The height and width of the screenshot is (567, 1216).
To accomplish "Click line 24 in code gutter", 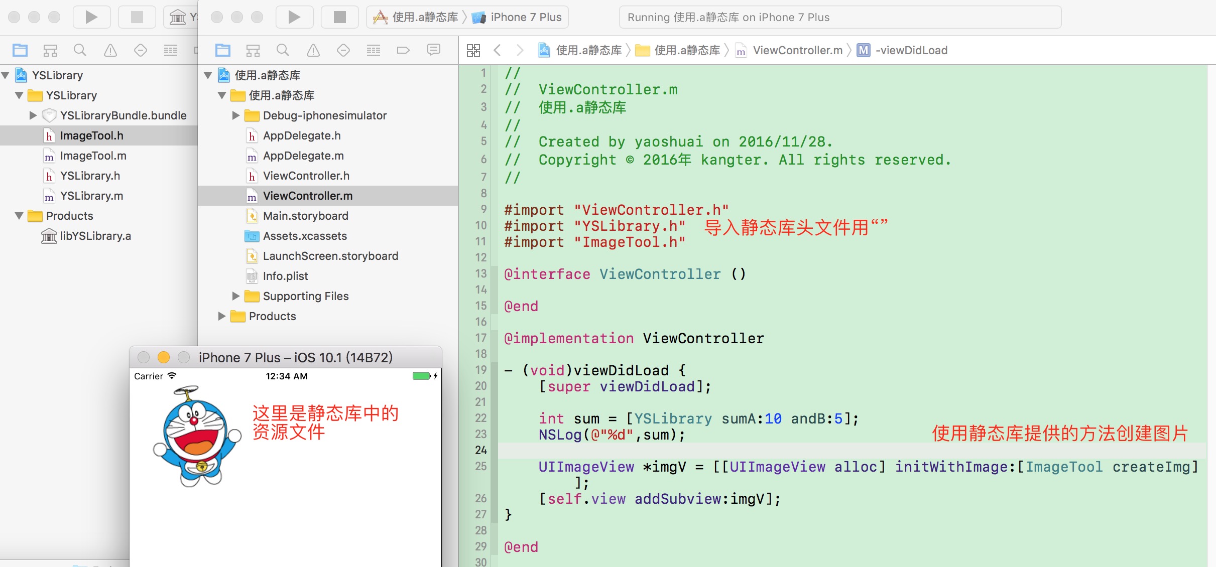I will (x=481, y=450).
